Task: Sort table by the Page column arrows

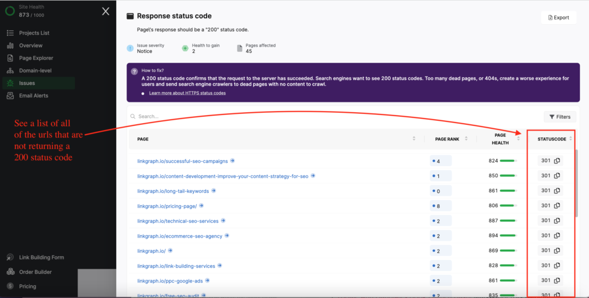Action: [x=414, y=139]
